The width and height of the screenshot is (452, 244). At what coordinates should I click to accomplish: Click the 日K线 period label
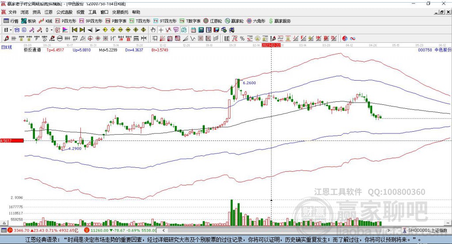coord(7,47)
